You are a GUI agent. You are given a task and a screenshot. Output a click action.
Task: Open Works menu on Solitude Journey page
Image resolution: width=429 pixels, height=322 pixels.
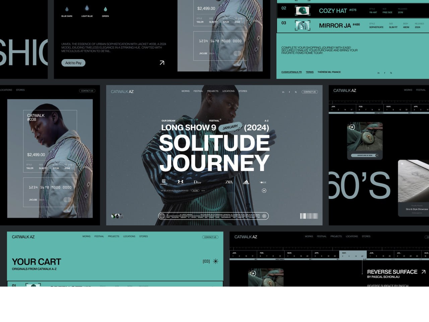coord(185,91)
